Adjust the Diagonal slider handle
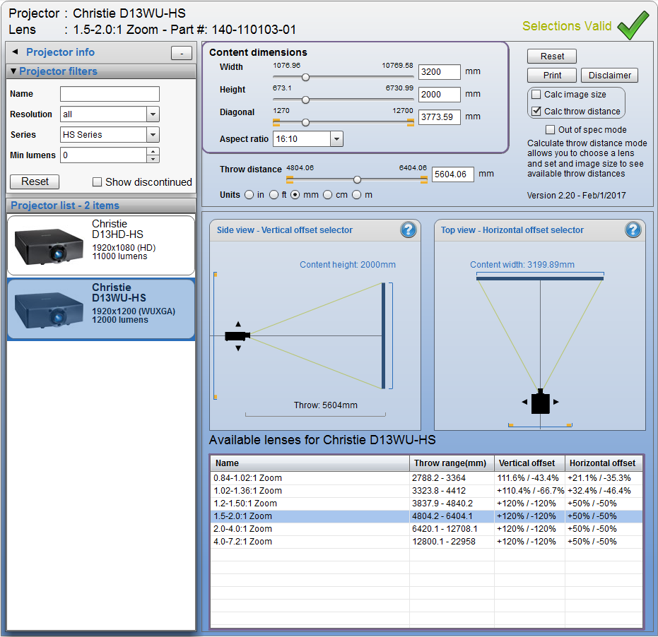The image size is (658, 637). tap(305, 122)
